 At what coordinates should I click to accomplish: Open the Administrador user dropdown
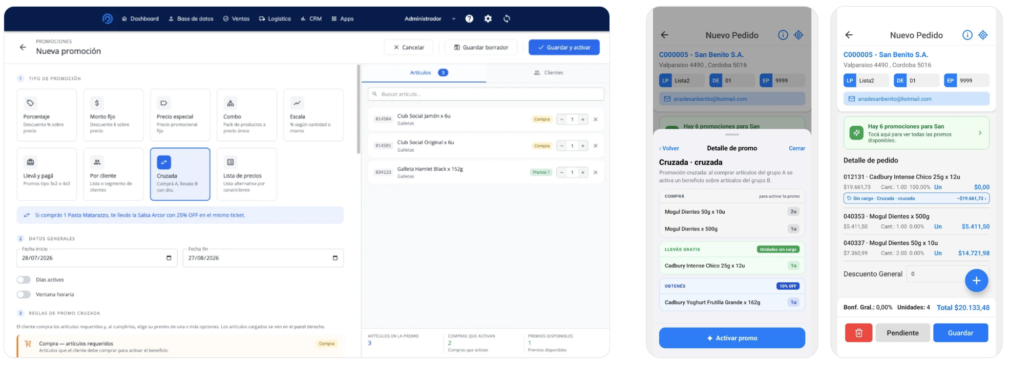point(430,19)
